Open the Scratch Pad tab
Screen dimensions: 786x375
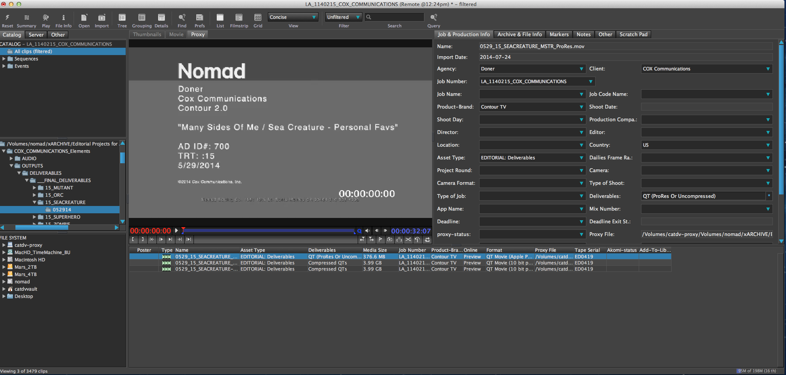pos(633,34)
